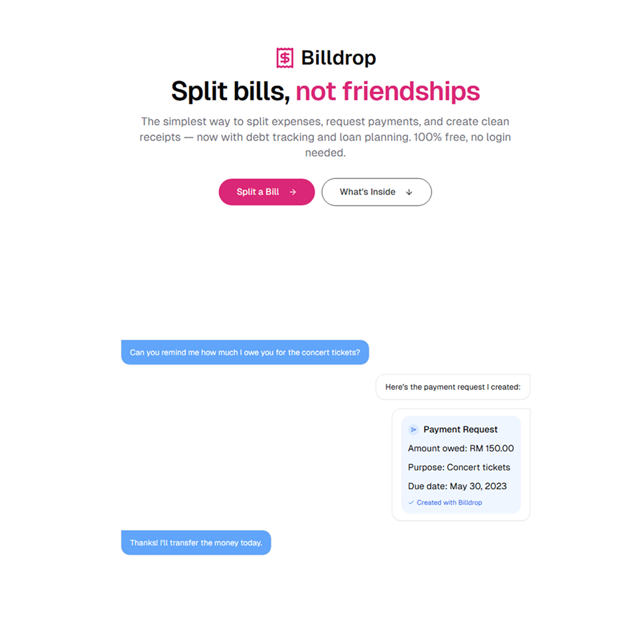Open the What's Inside section via its down chevron

[x=409, y=192]
